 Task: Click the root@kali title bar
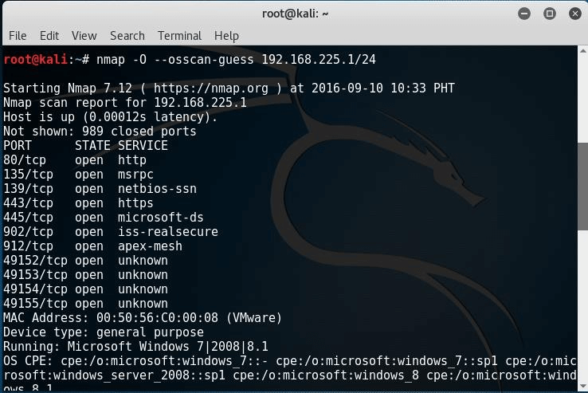294,14
